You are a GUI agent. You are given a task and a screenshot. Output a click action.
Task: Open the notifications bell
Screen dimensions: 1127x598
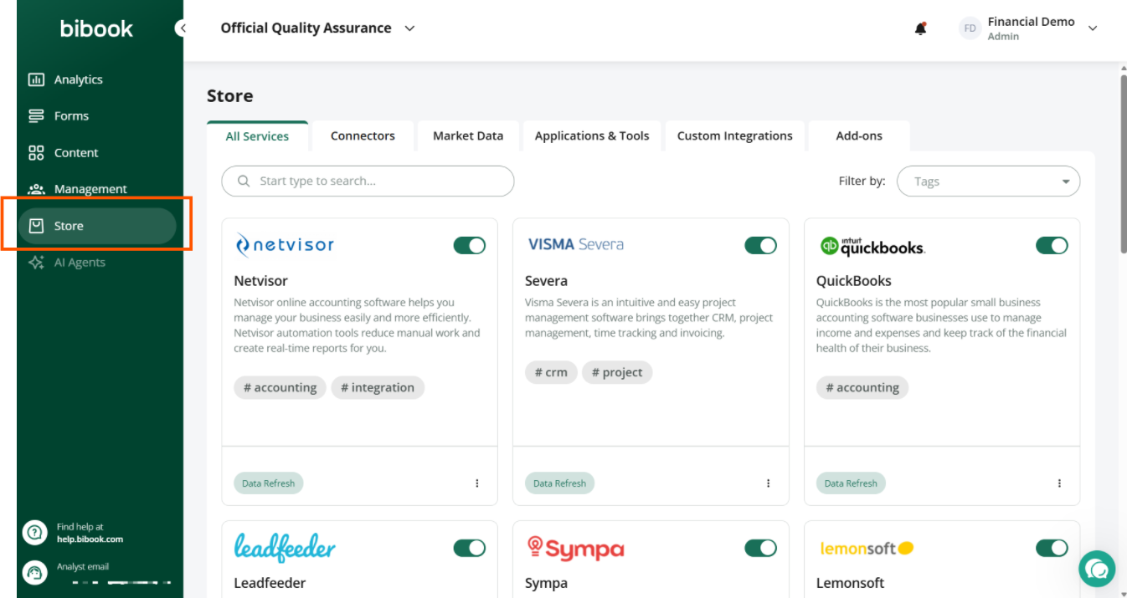click(921, 28)
